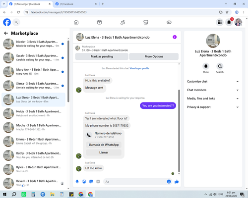Click the Llamar call button
The image size is (248, 198).
coord(104,152)
